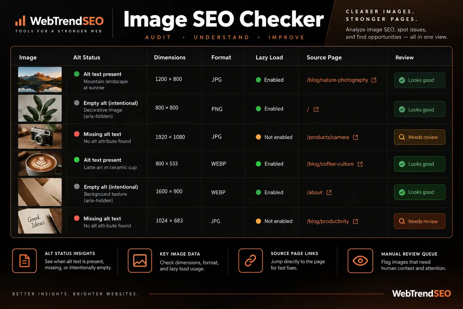Click green lazy load dot in 800 × 533 row

[259, 164]
